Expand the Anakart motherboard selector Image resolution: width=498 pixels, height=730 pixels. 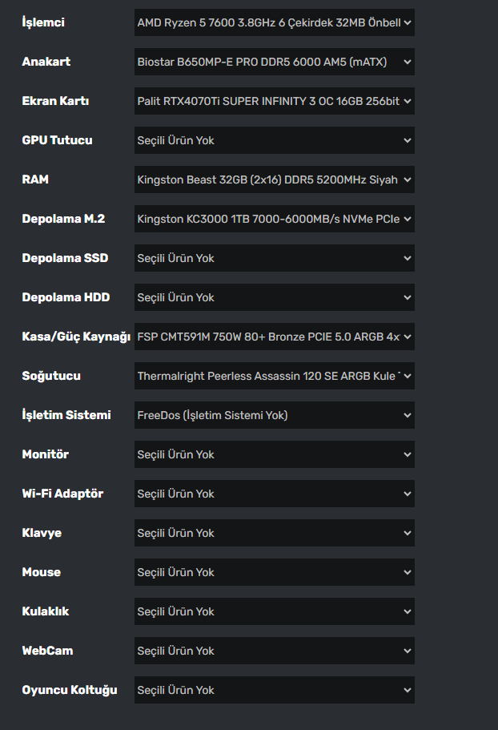click(274, 62)
